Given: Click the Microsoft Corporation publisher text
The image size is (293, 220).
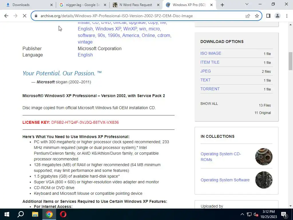Looking at the screenshot, I should point(100,48).
